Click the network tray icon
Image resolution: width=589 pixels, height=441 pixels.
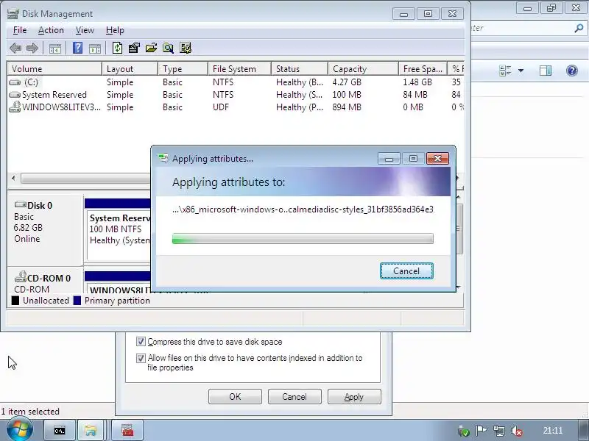click(499, 431)
